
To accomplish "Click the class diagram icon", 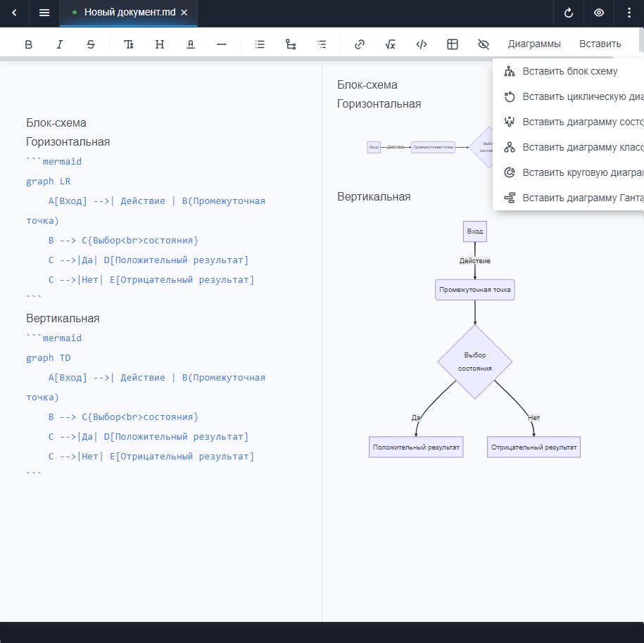I will point(510,148).
